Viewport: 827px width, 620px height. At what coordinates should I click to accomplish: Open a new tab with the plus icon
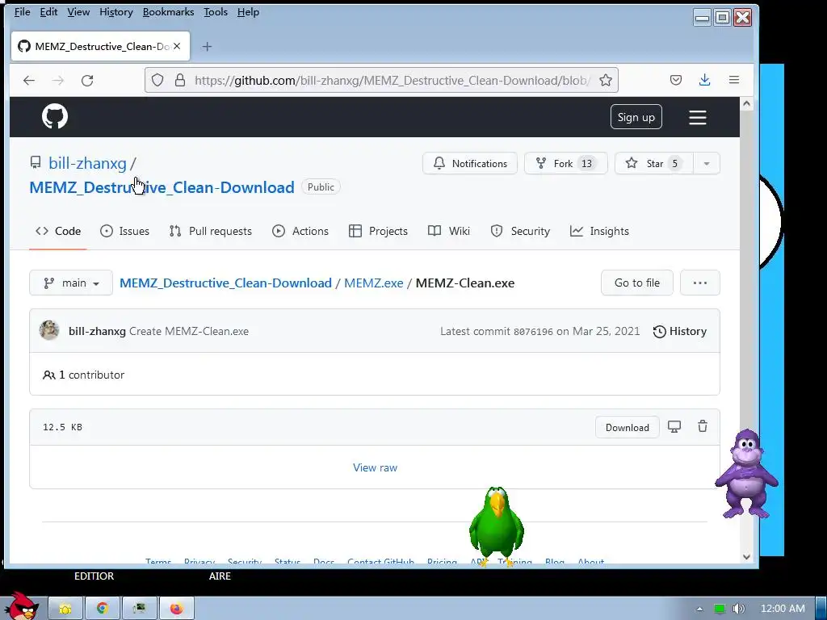point(207,47)
